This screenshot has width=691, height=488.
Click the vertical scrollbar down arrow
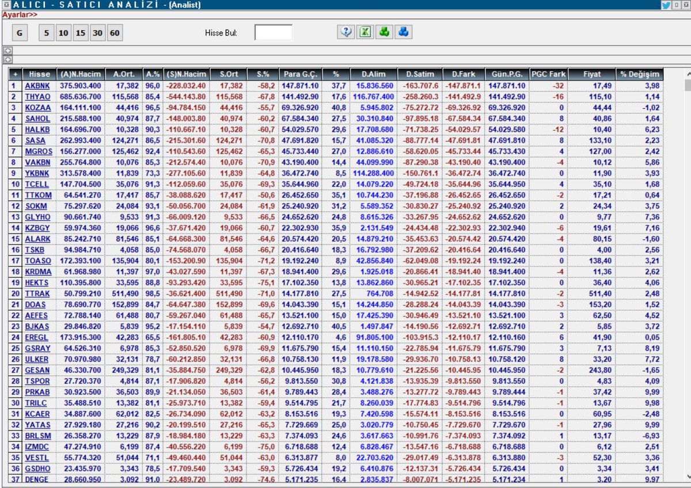coord(687,476)
